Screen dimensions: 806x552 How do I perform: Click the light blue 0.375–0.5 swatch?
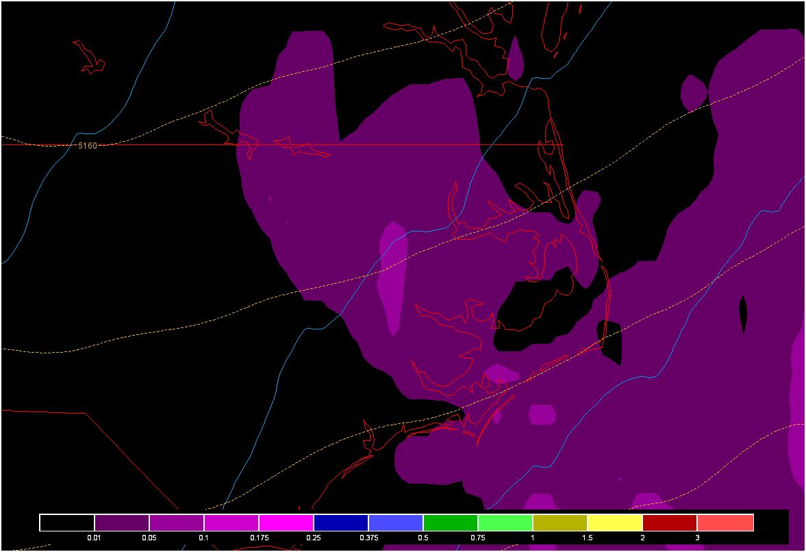point(396,523)
